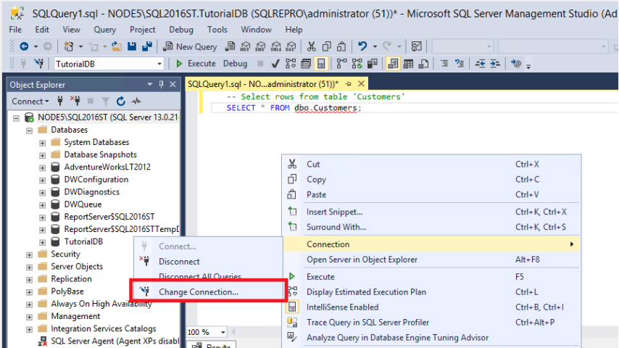Click the XMLA query icon

[276, 46]
